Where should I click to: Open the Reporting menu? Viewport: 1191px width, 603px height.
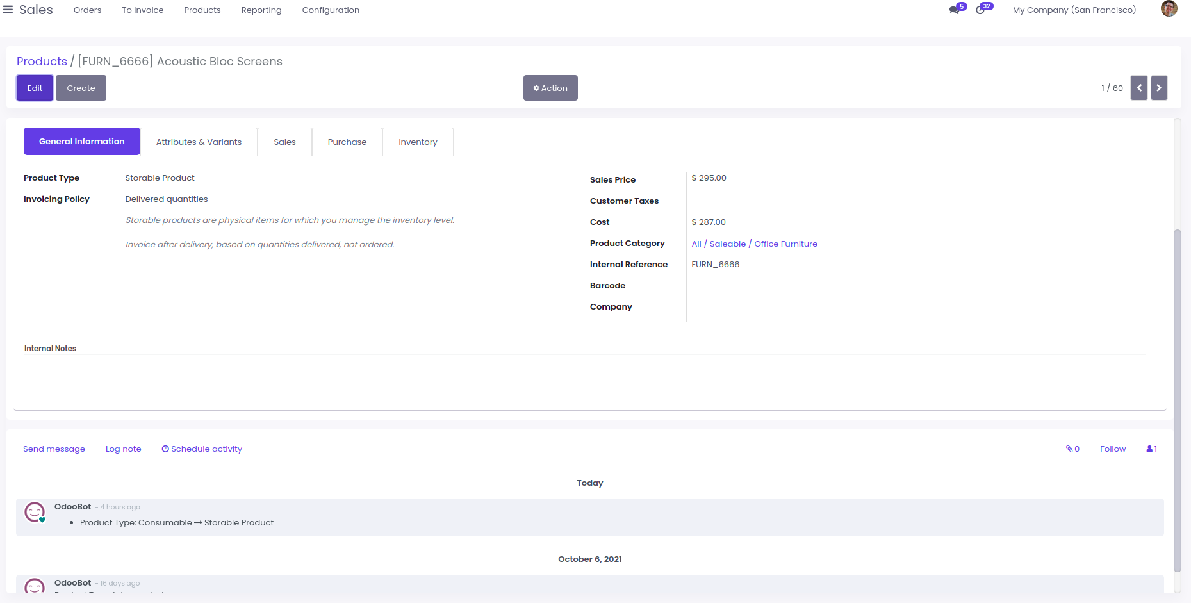(261, 10)
